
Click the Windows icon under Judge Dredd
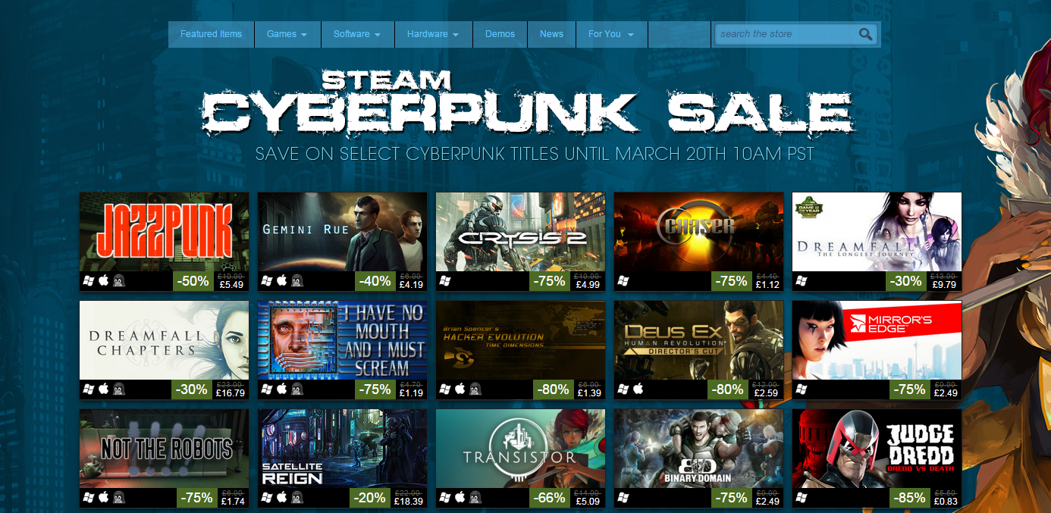click(802, 498)
